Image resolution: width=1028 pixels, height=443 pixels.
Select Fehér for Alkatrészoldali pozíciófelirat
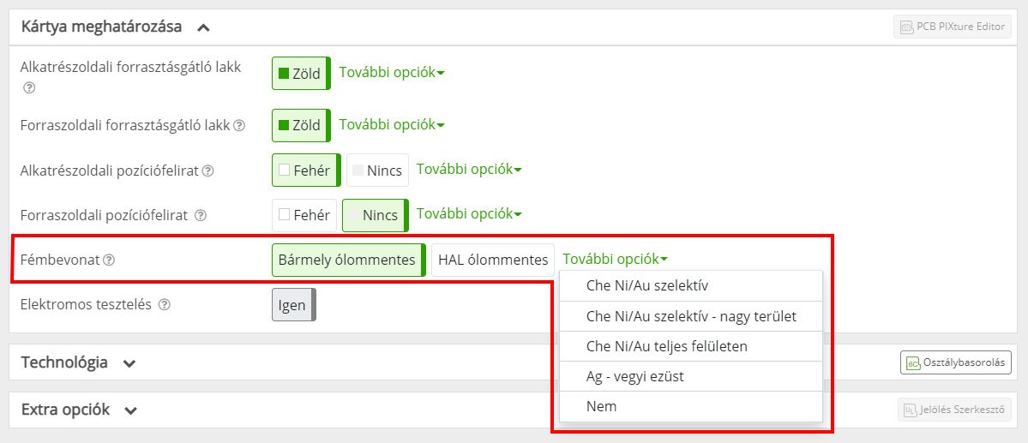305,171
